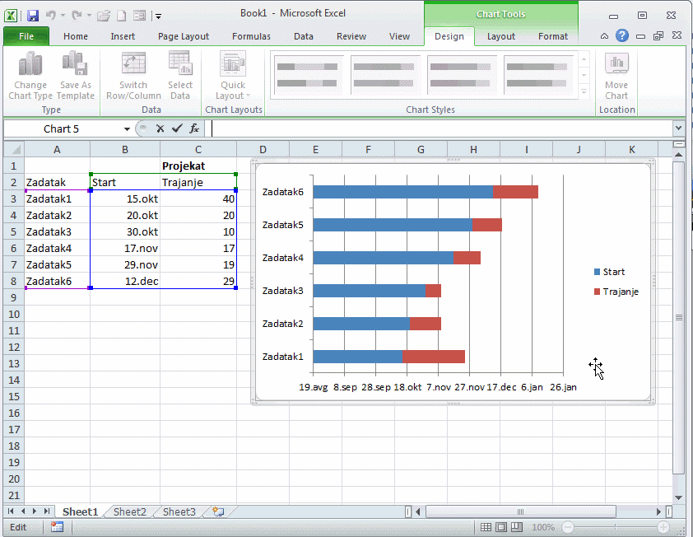Click the Insert Worksheet tab icon
Screen dimensions: 693x537
tap(218, 511)
